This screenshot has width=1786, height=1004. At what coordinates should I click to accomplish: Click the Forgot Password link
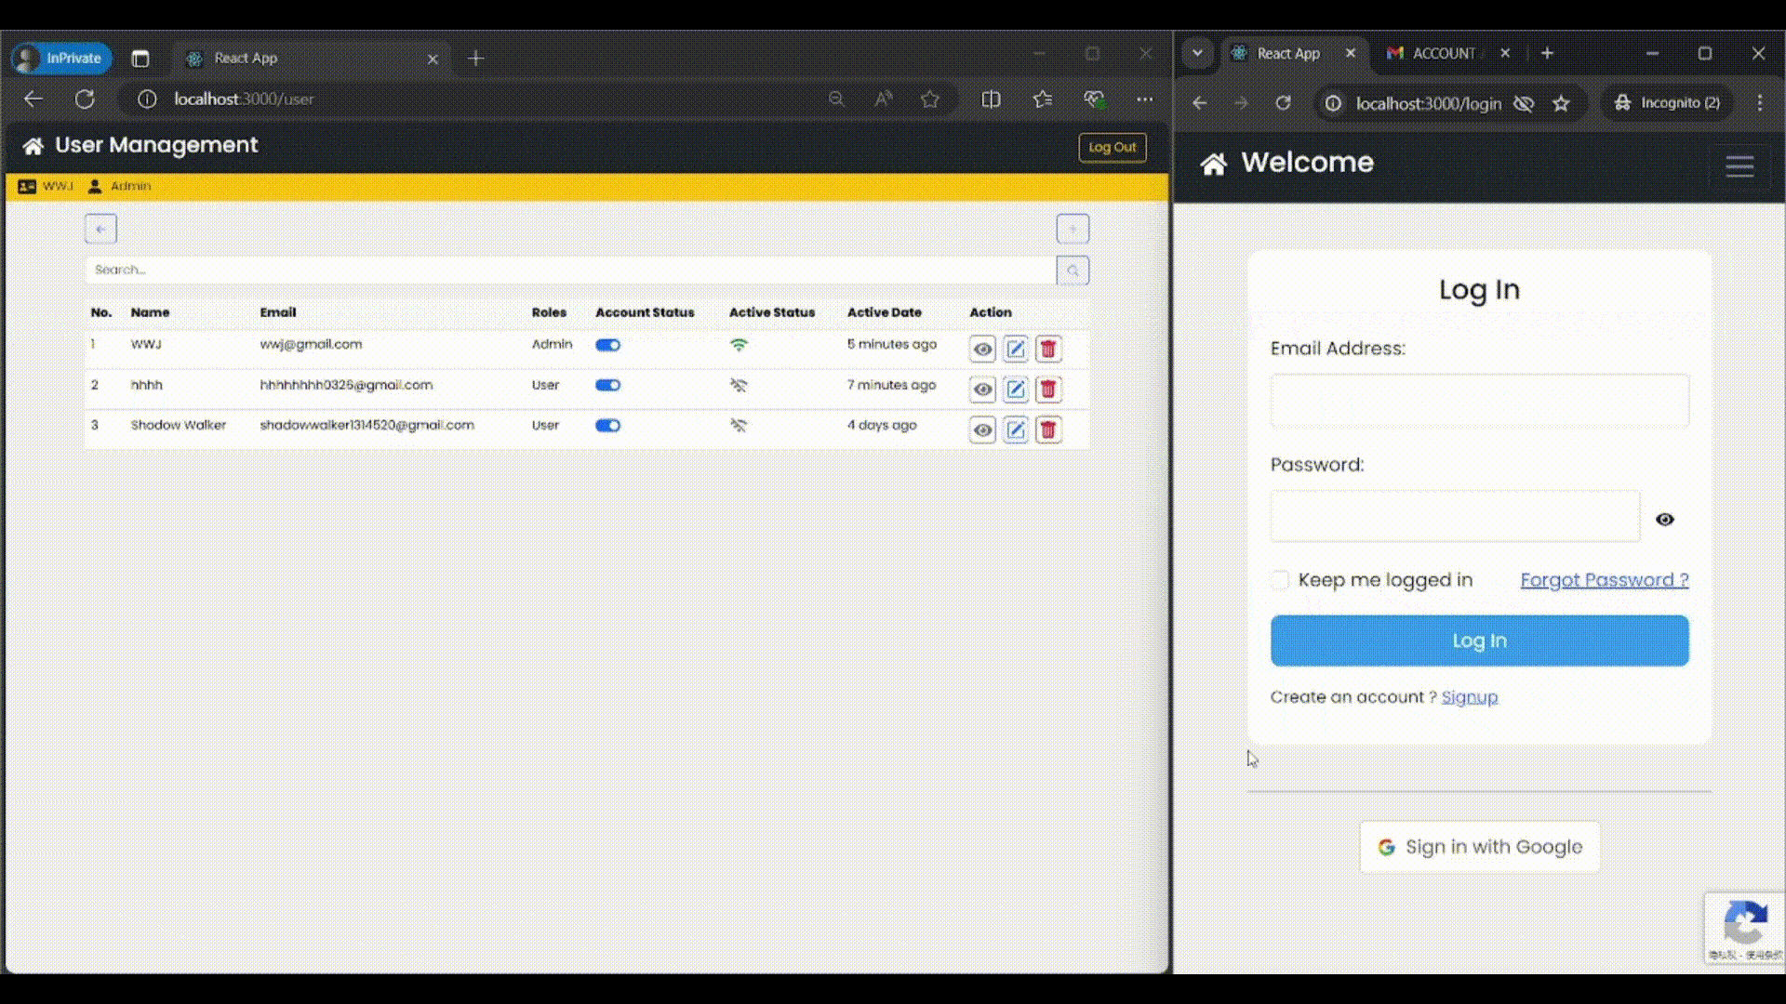pos(1604,580)
